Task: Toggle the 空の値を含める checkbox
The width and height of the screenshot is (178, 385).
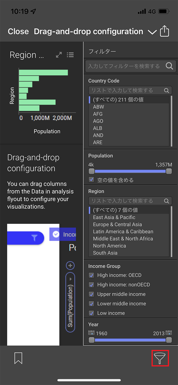Action: click(x=91, y=180)
